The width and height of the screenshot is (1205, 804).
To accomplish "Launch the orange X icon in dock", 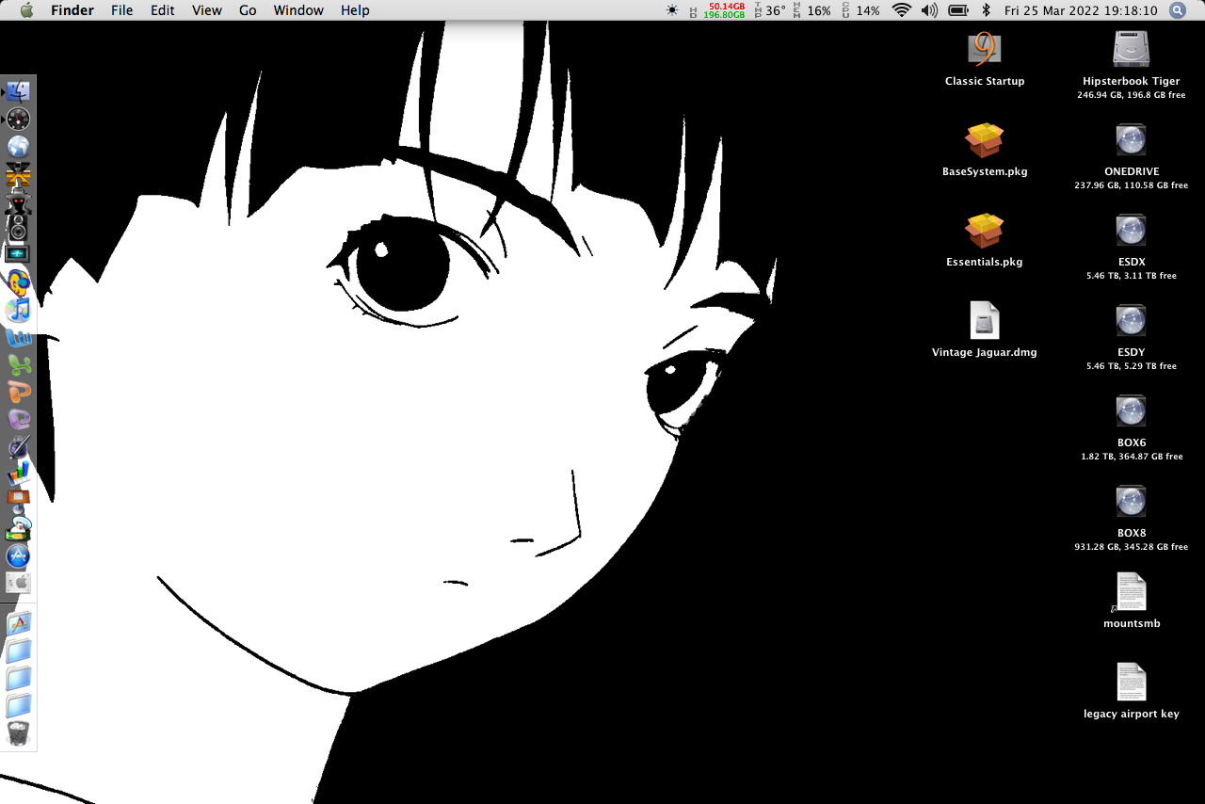I will [19, 173].
